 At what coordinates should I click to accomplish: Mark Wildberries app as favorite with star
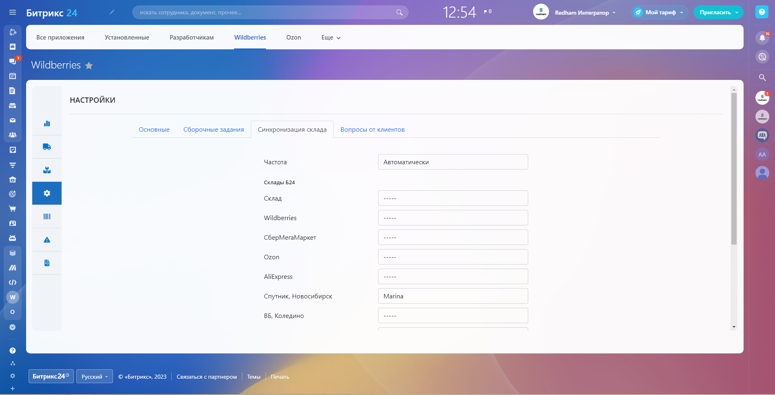pyautogui.click(x=89, y=65)
